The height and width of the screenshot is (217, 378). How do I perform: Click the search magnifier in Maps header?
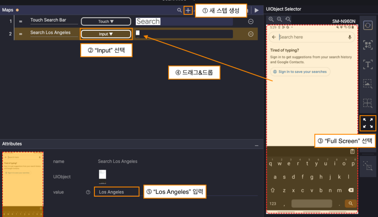pyautogui.click(x=179, y=11)
